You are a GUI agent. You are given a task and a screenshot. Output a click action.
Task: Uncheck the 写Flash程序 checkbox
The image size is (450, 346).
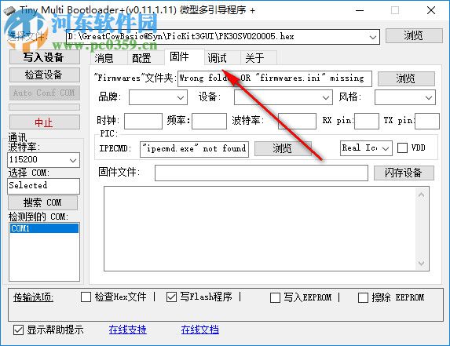pyautogui.click(x=171, y=297)
